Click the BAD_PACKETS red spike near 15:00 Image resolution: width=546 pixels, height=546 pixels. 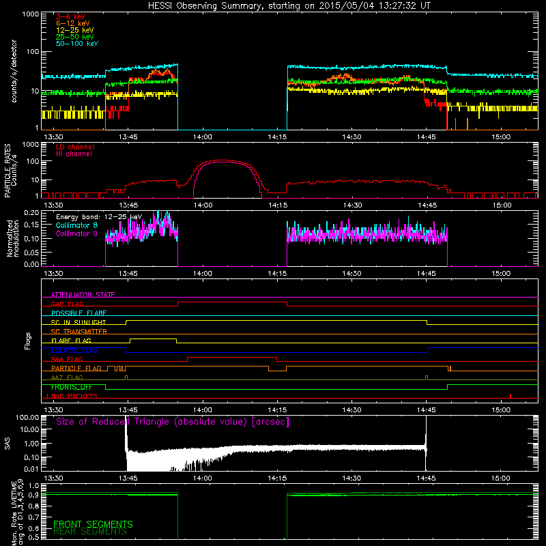tap(510, 396)
